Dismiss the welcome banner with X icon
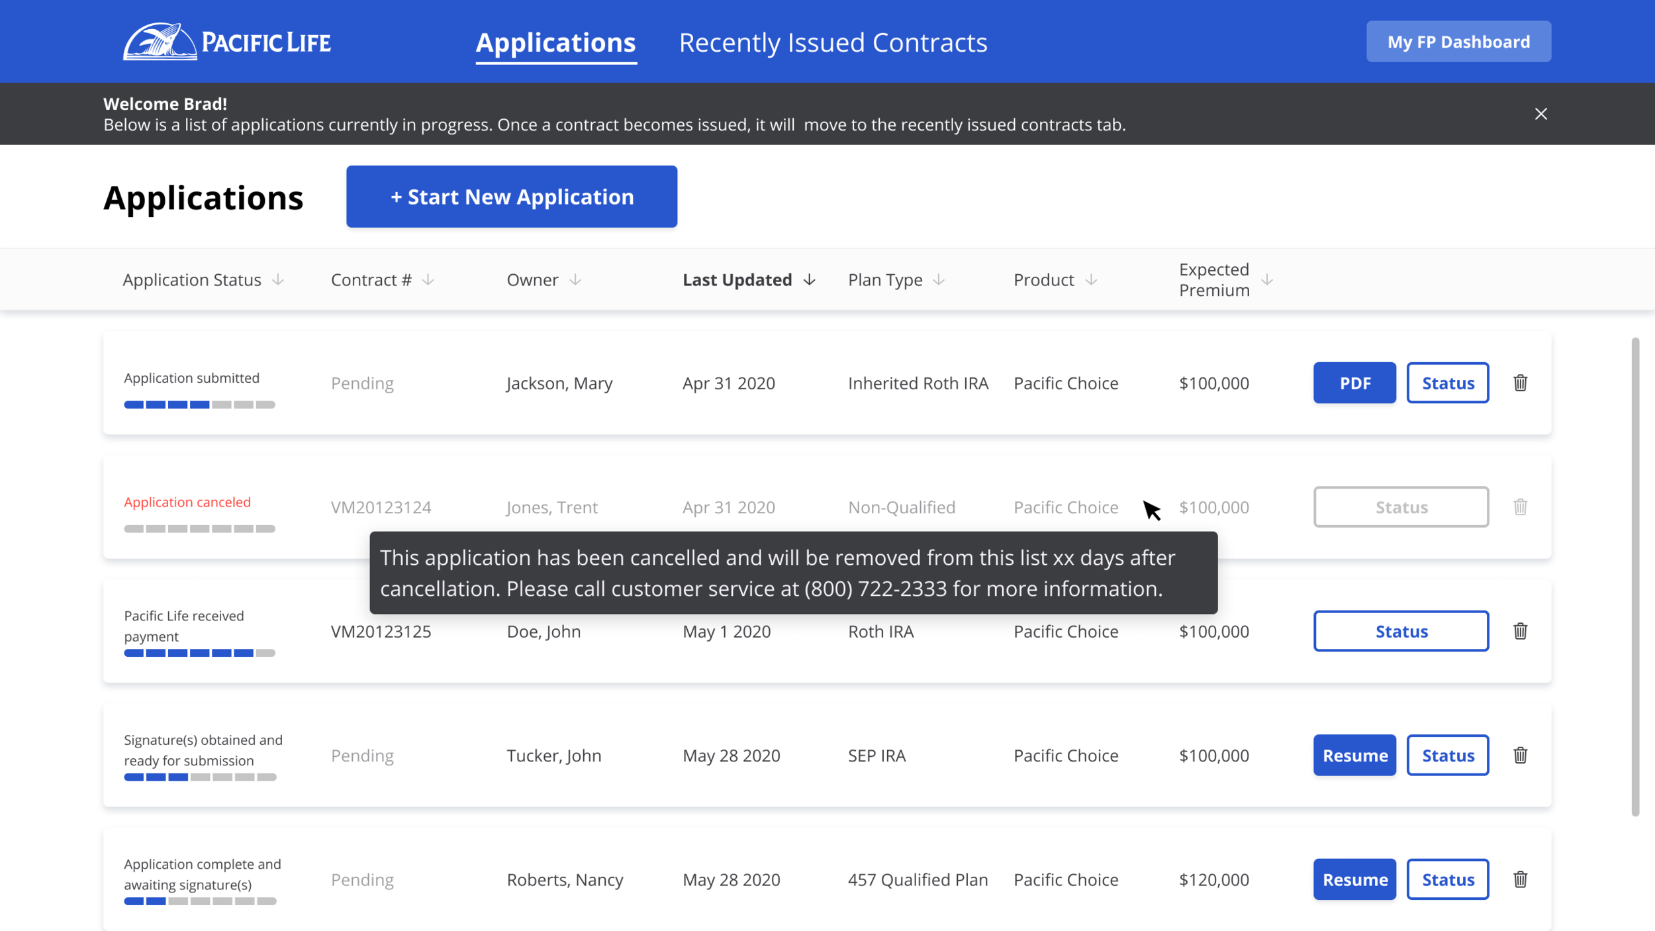This screenshot has height=931, width=1655. click(x=1540, y=114)
